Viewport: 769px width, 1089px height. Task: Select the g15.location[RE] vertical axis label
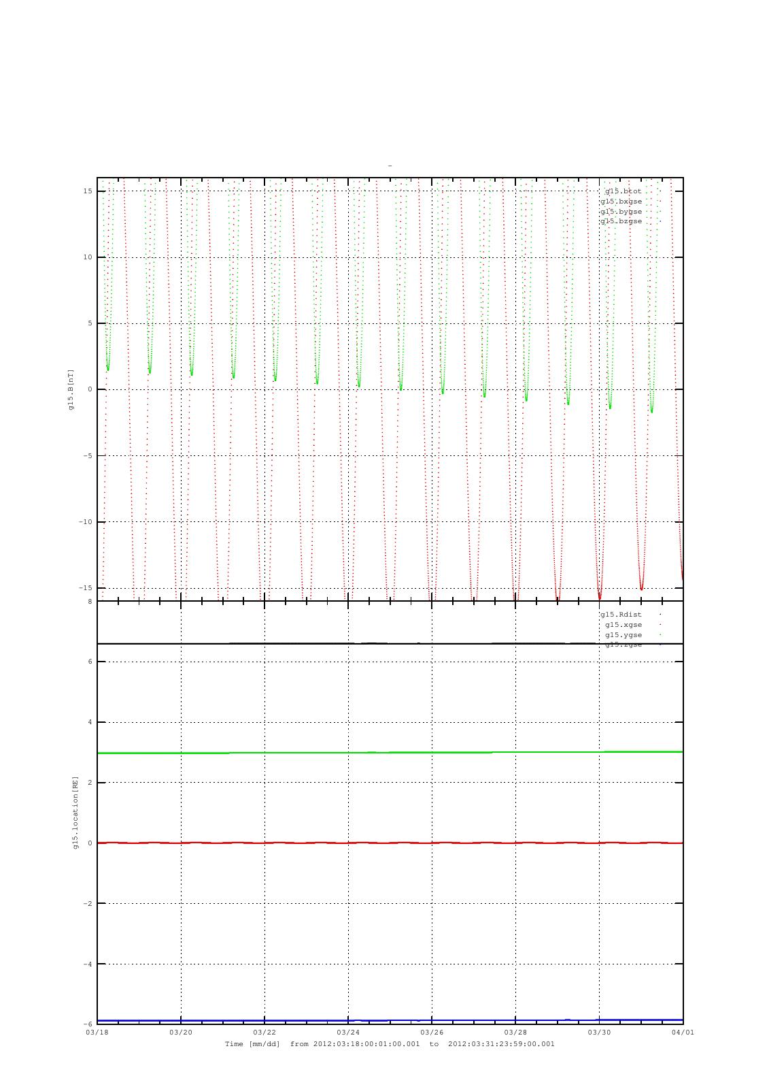[x=76, y=813]
